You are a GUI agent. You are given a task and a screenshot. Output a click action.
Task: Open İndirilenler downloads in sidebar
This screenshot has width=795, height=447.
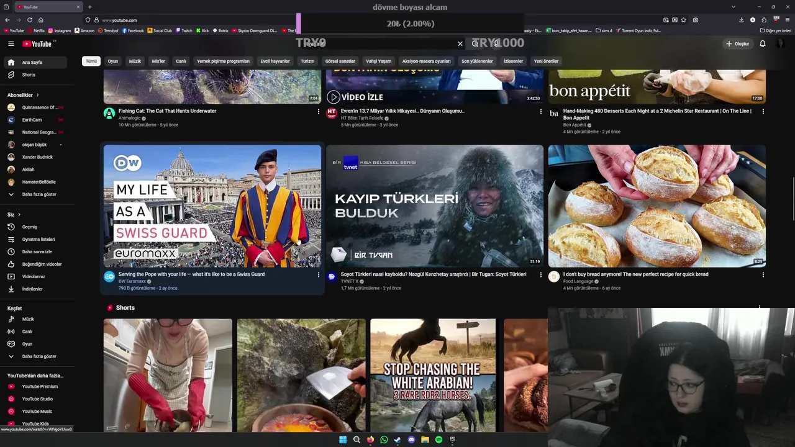[37, 289]
